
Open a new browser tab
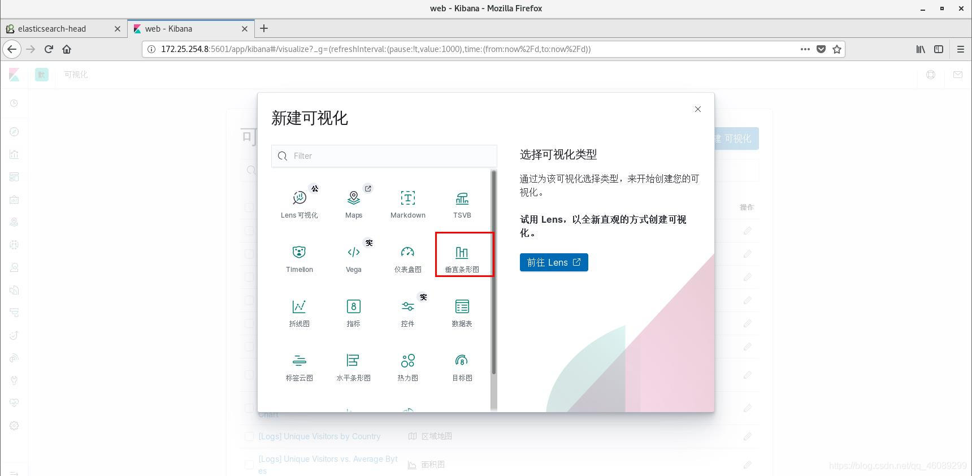tap(264, 28)
